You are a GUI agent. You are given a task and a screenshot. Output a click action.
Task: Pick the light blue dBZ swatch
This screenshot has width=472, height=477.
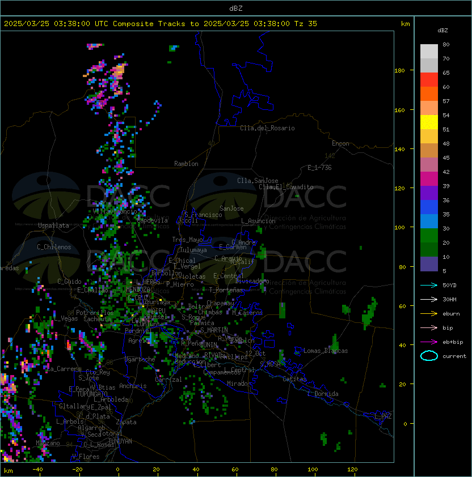coord(429,222)
